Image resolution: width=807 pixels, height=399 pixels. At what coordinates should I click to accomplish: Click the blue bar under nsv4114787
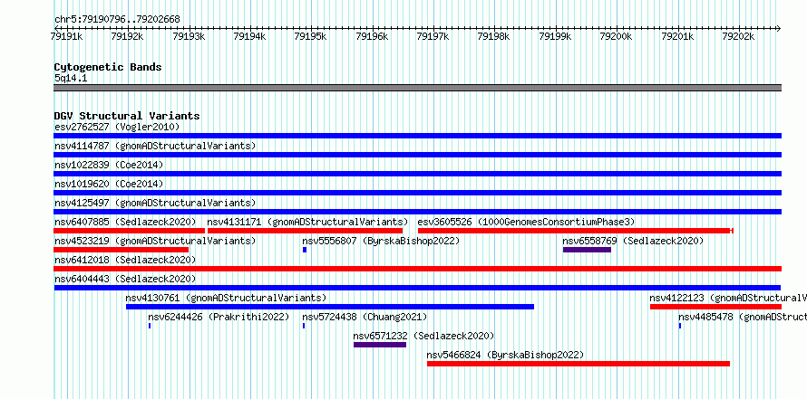[417, 155]
